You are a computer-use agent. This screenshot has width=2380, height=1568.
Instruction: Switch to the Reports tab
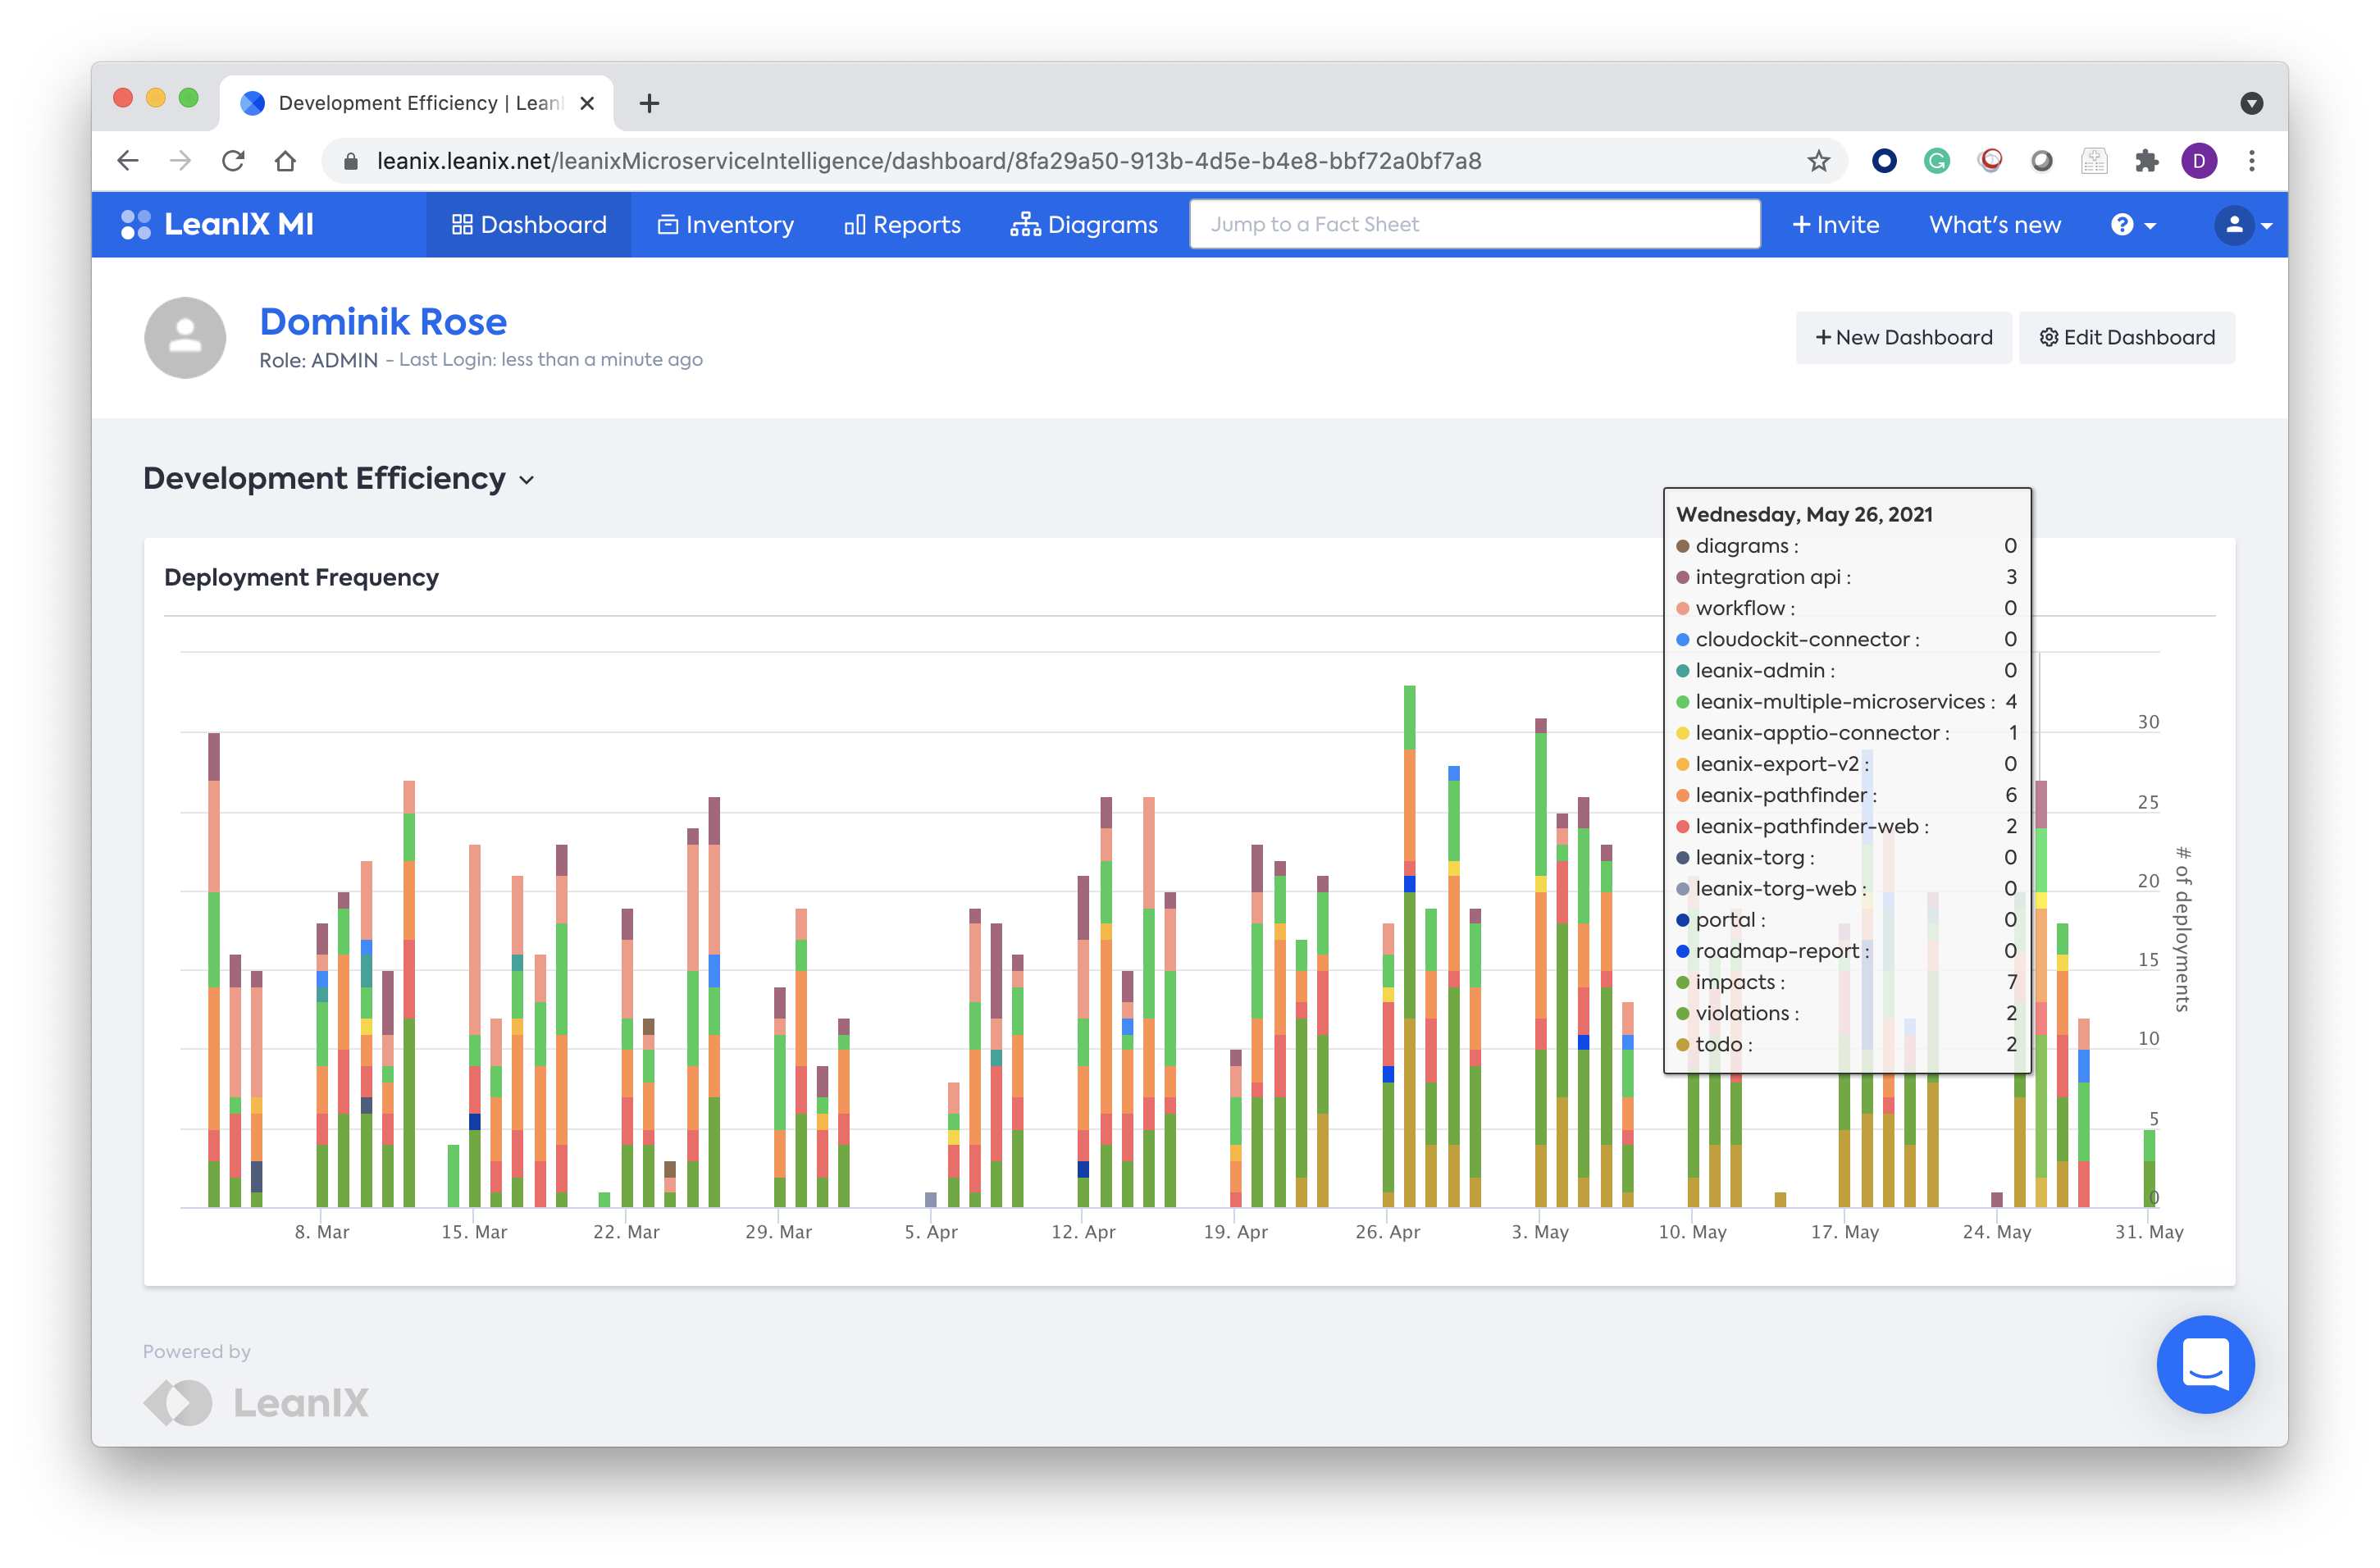902,225
